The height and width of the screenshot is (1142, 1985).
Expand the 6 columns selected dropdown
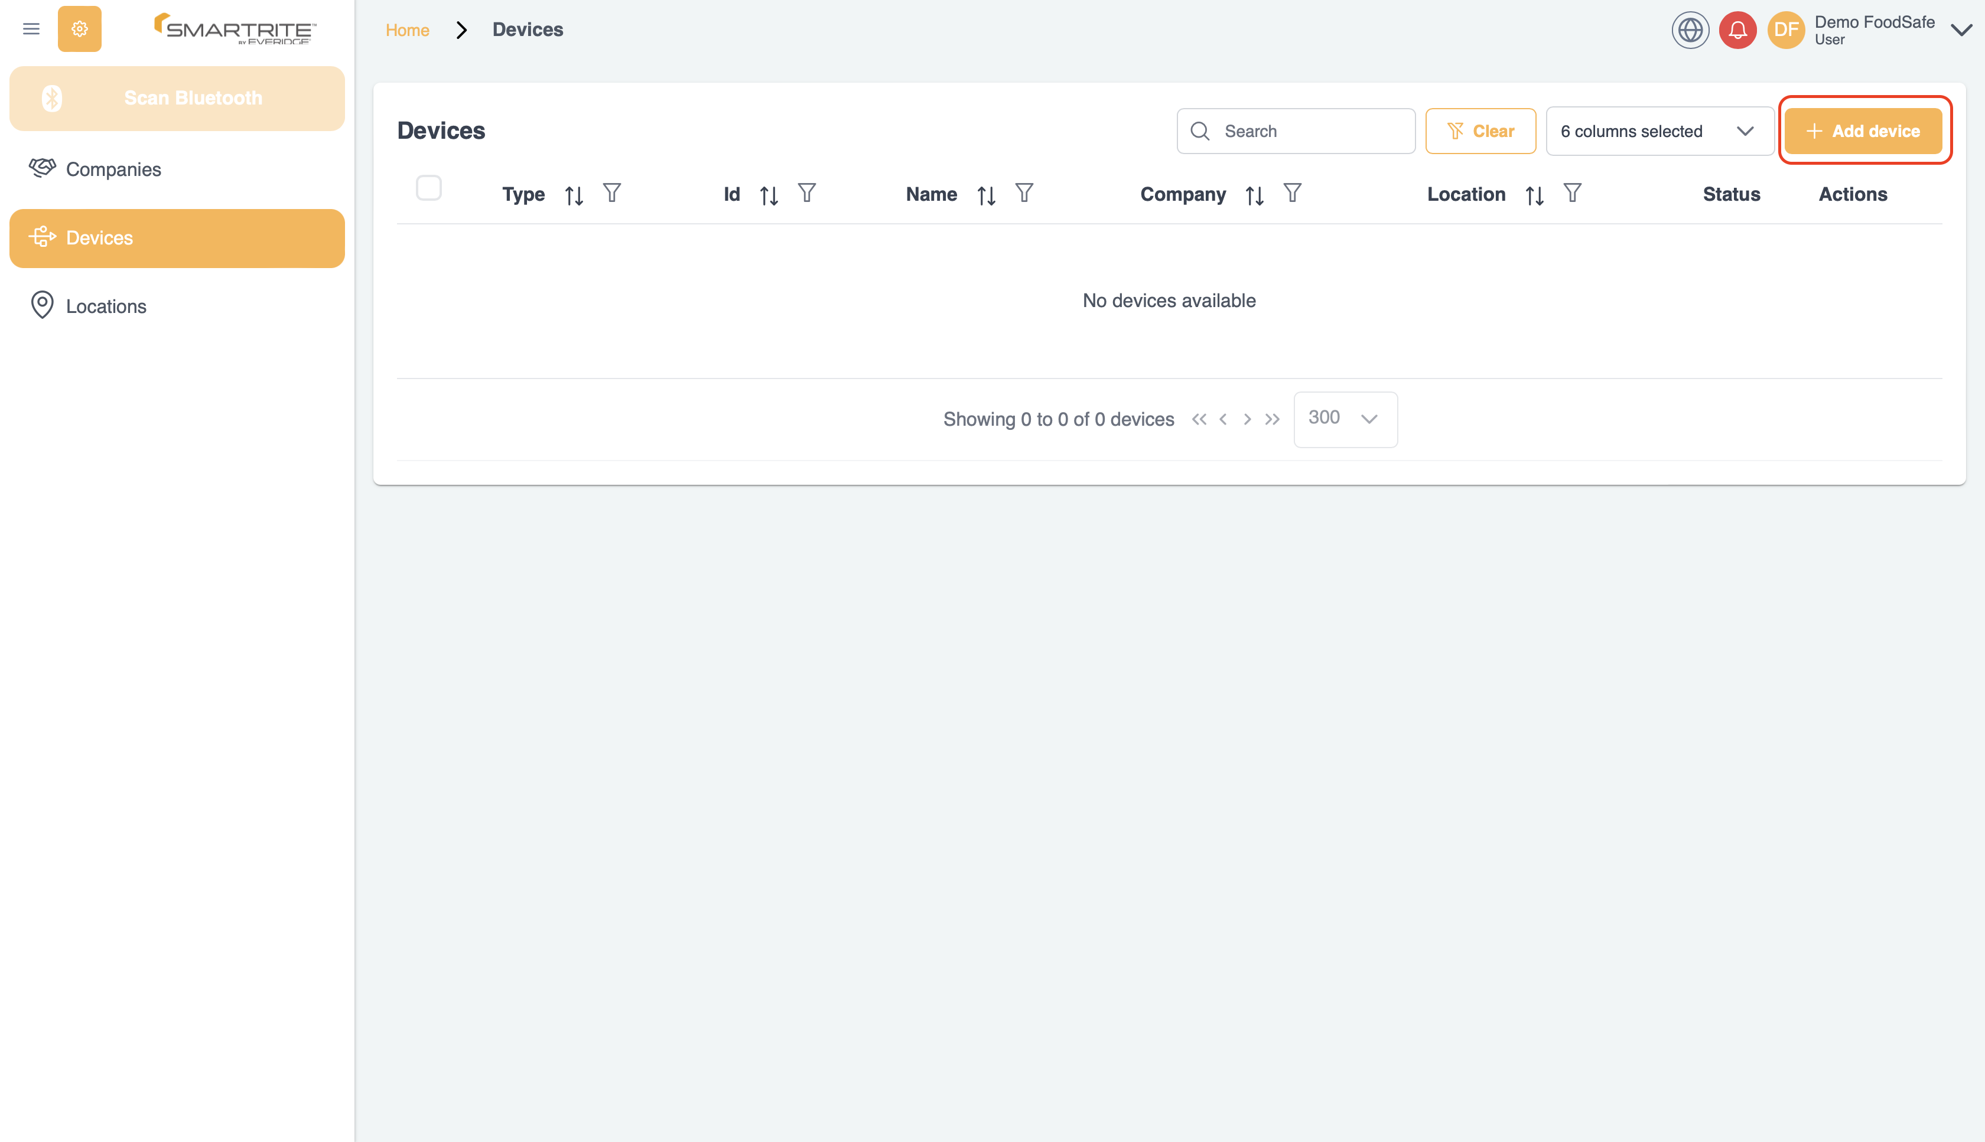pos(1659,131)
